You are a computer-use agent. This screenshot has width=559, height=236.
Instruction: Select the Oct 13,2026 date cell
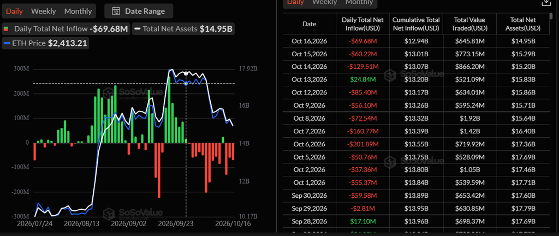click(309, 80)
